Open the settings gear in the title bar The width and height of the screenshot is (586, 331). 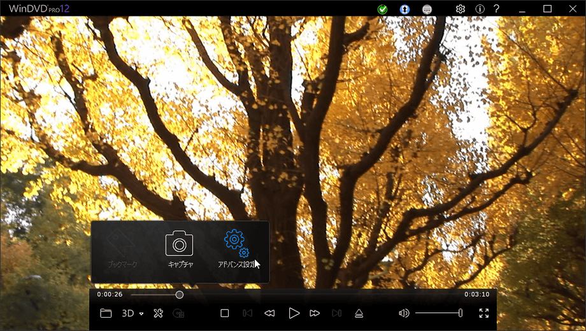461,9
